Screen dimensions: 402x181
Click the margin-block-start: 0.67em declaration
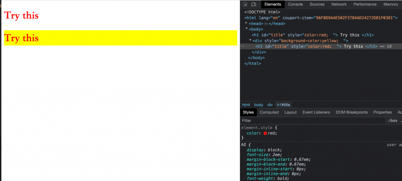pyautogui.click(x=279, y=159)
